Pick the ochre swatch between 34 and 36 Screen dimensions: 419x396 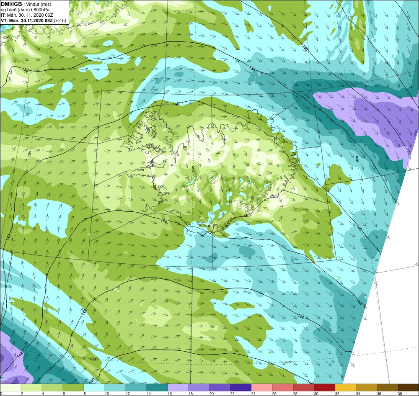point(366,388)
